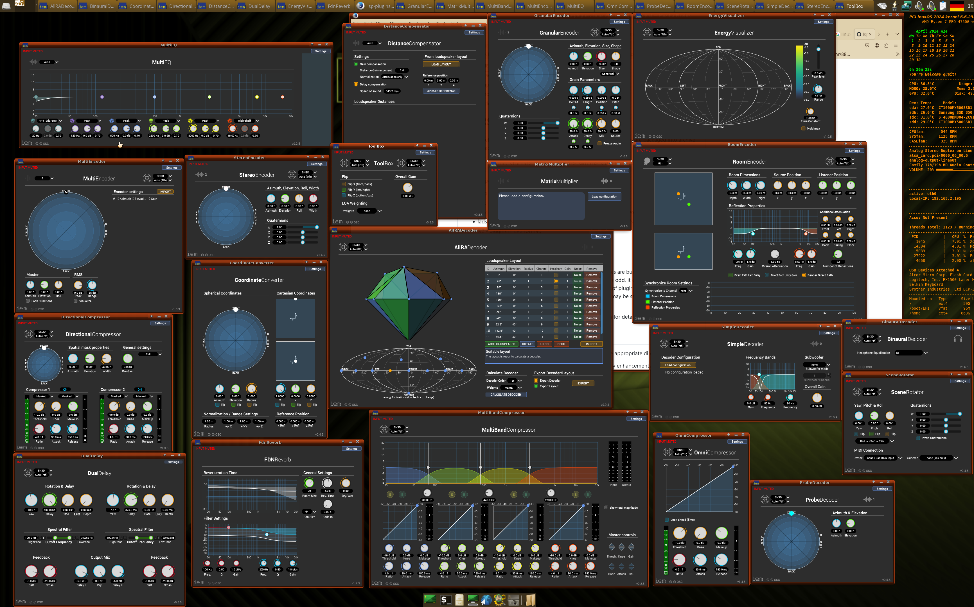Viewport: 974px width, 607px height.
Task: Click Load configuration in MatrixMultiplier
Action: (x=604, y=197)
